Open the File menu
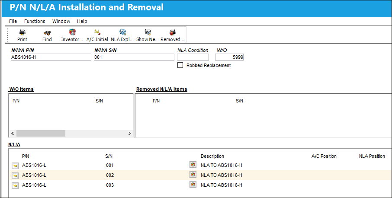 [13, 21]
